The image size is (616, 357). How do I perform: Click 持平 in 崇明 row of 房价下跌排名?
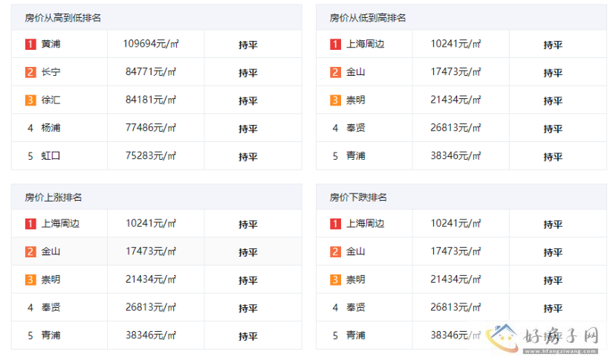(x=553, y=280)
